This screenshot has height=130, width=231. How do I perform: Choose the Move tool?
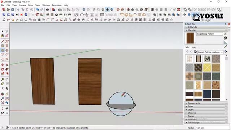point(3,65)
